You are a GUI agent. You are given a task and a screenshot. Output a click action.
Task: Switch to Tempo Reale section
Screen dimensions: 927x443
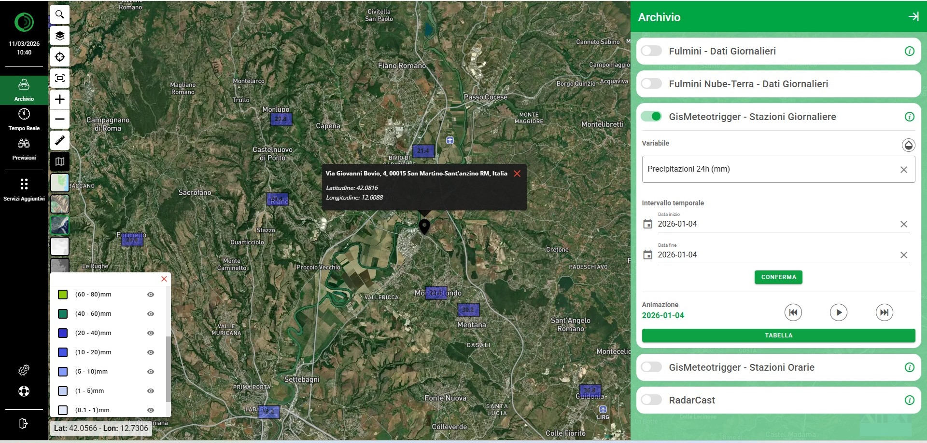click(x=24, y=119)
